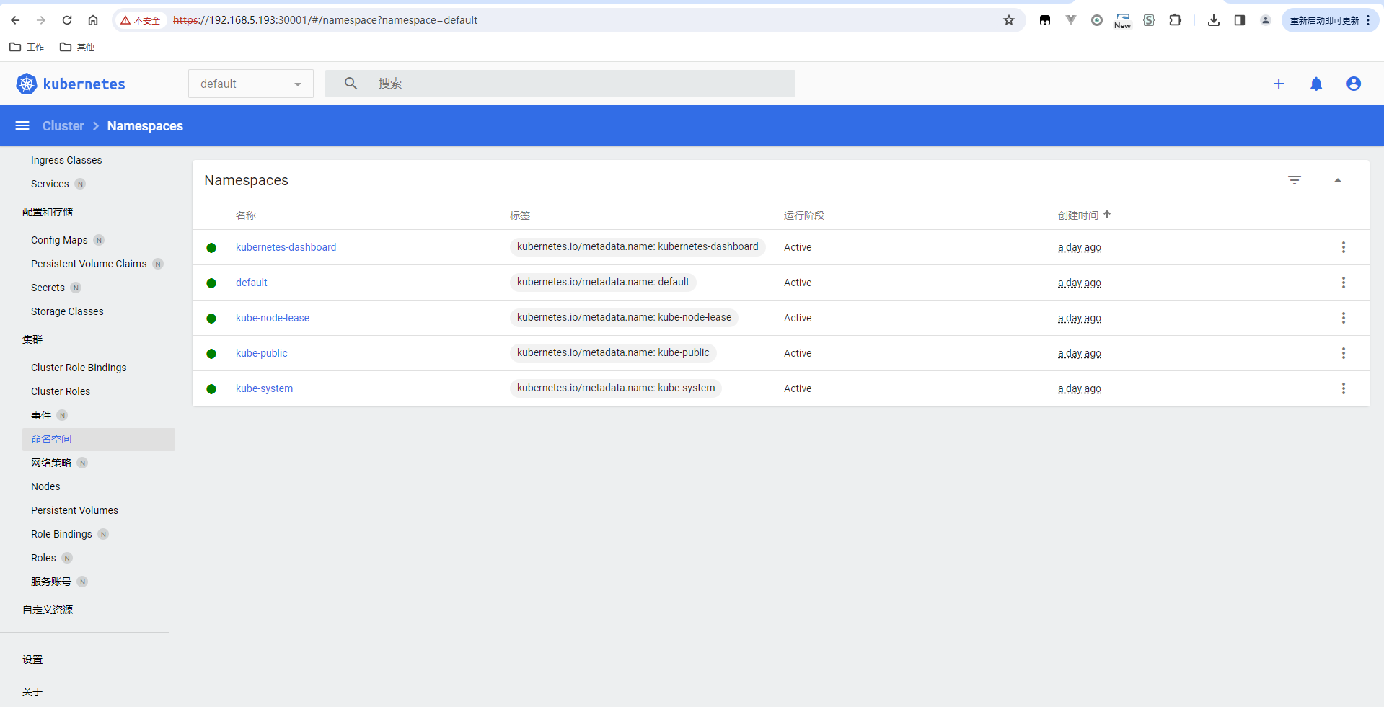The height and width of the screenshot is (707, 1384).
Task: Open 事件 events in the sidebar
Action: 41,415
